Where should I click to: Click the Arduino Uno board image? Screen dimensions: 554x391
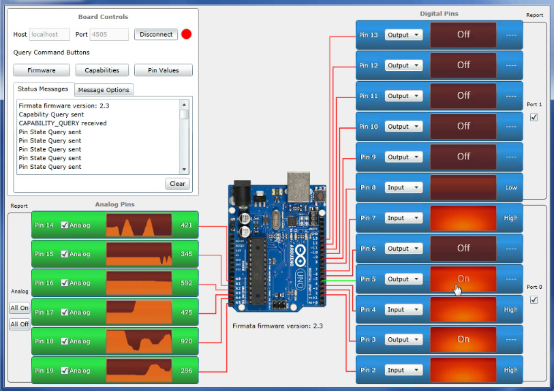(x=279, y=246)
